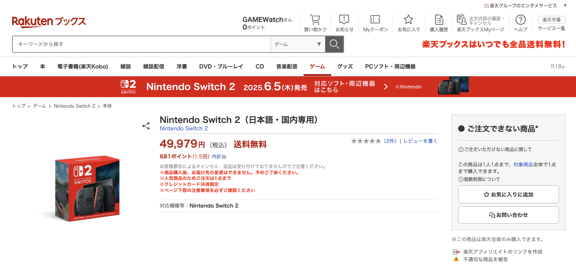View points 内訳 breakdown info icon
The height and width of the screenshot is (268, 576).
click(x=224, y=156)
